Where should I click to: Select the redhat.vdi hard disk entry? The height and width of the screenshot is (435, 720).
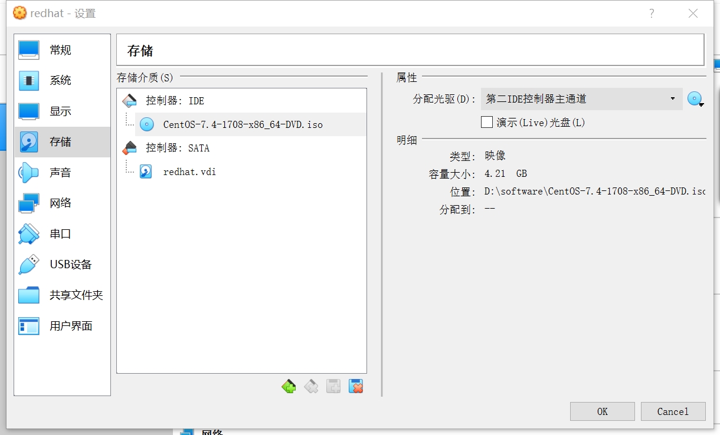[x=189, y=172]
